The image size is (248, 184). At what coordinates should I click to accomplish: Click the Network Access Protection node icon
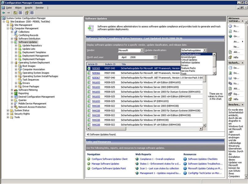(x=16, y=107)
